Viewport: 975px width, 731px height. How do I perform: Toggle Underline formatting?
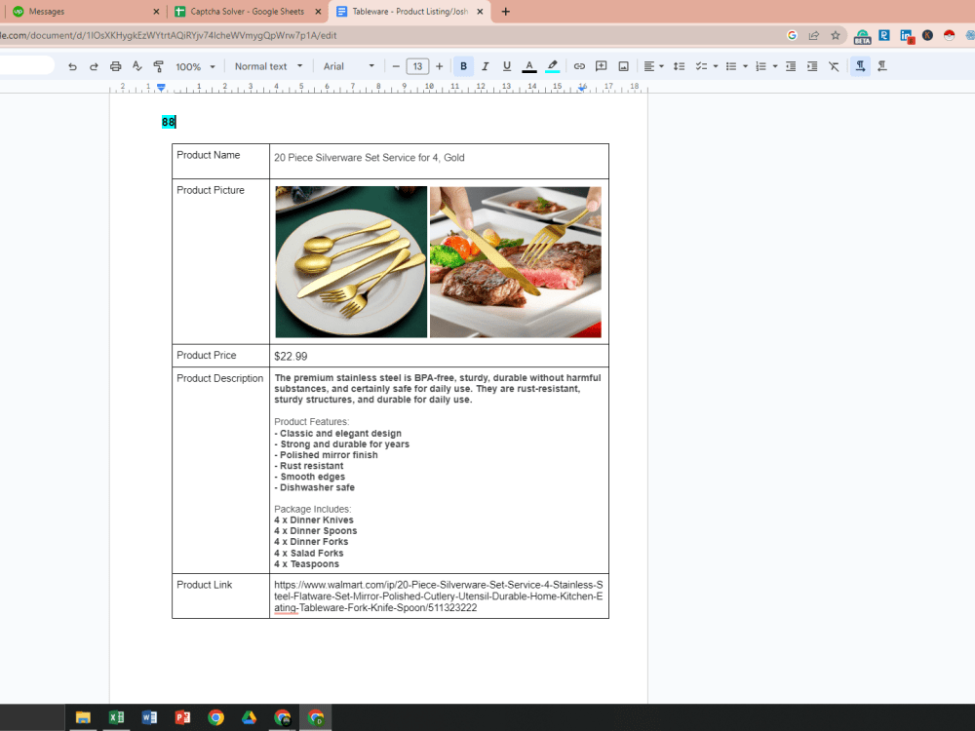[x=507, y=66]
